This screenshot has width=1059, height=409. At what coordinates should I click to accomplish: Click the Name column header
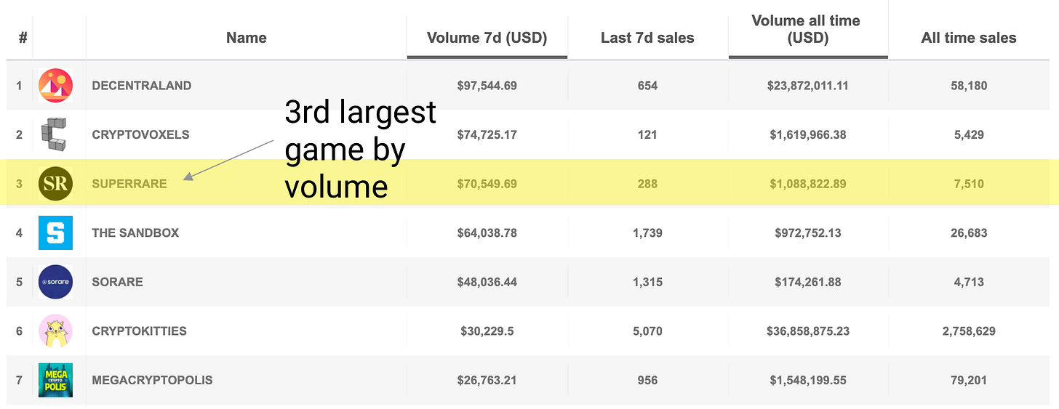[246, 38]
